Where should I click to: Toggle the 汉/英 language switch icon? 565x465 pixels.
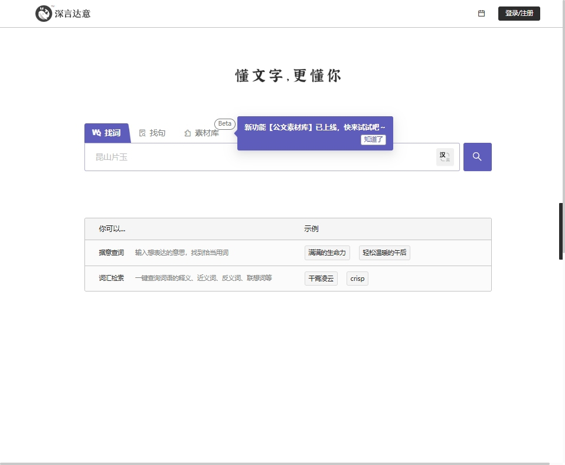pos(445,157)
